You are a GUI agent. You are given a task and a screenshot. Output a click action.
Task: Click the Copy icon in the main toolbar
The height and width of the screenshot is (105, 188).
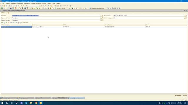[11, 6]
